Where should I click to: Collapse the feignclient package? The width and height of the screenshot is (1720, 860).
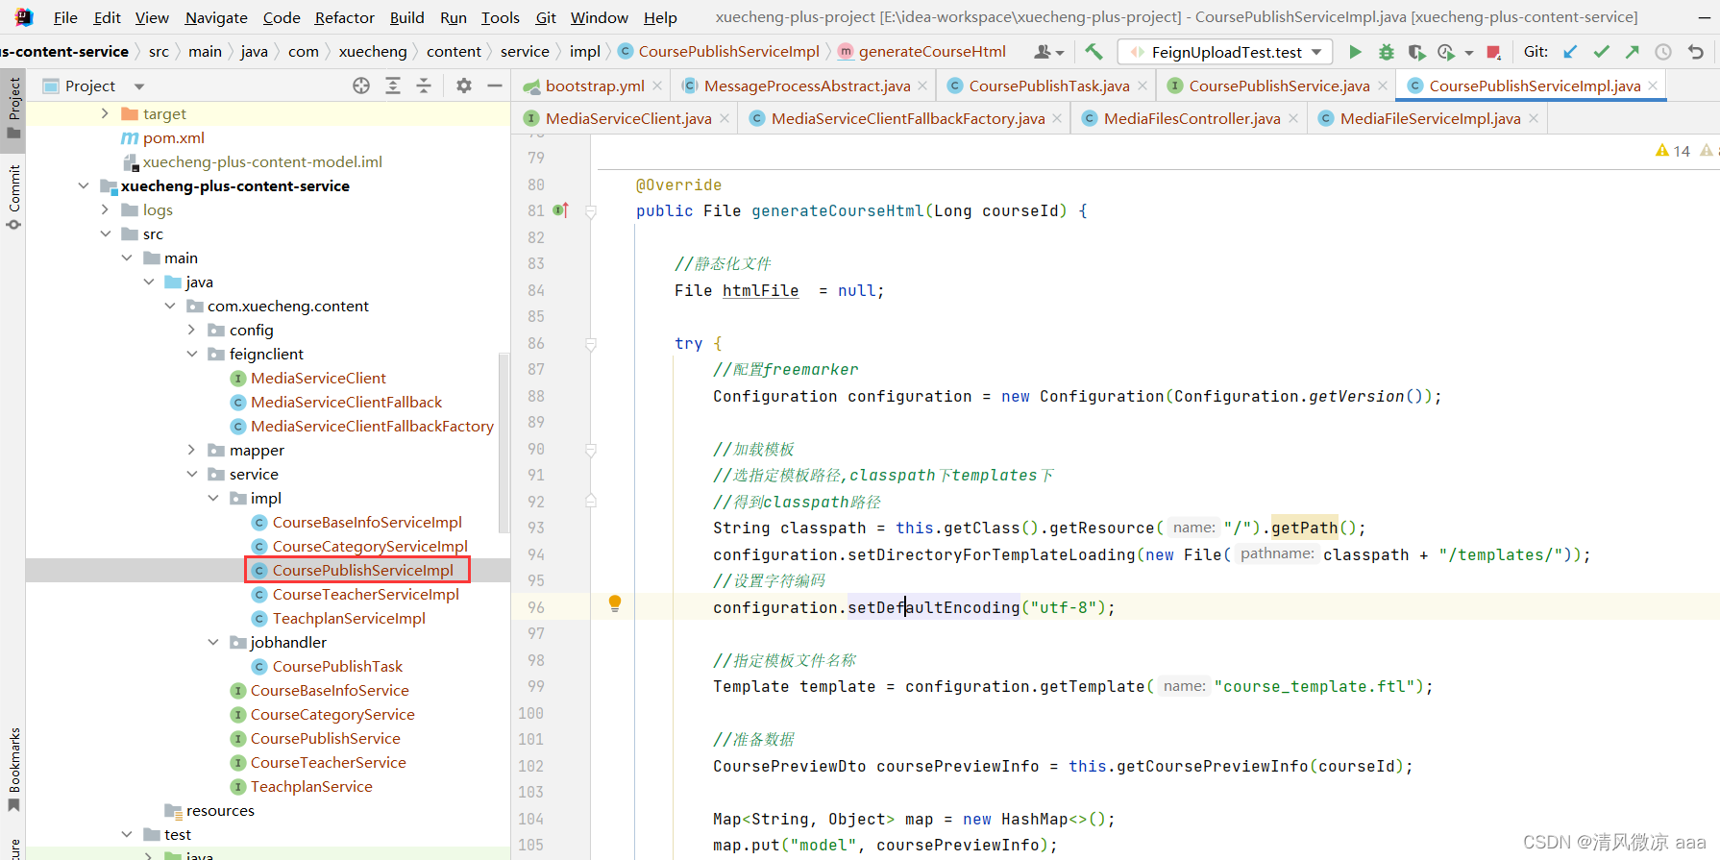click(x=191, y=354)
